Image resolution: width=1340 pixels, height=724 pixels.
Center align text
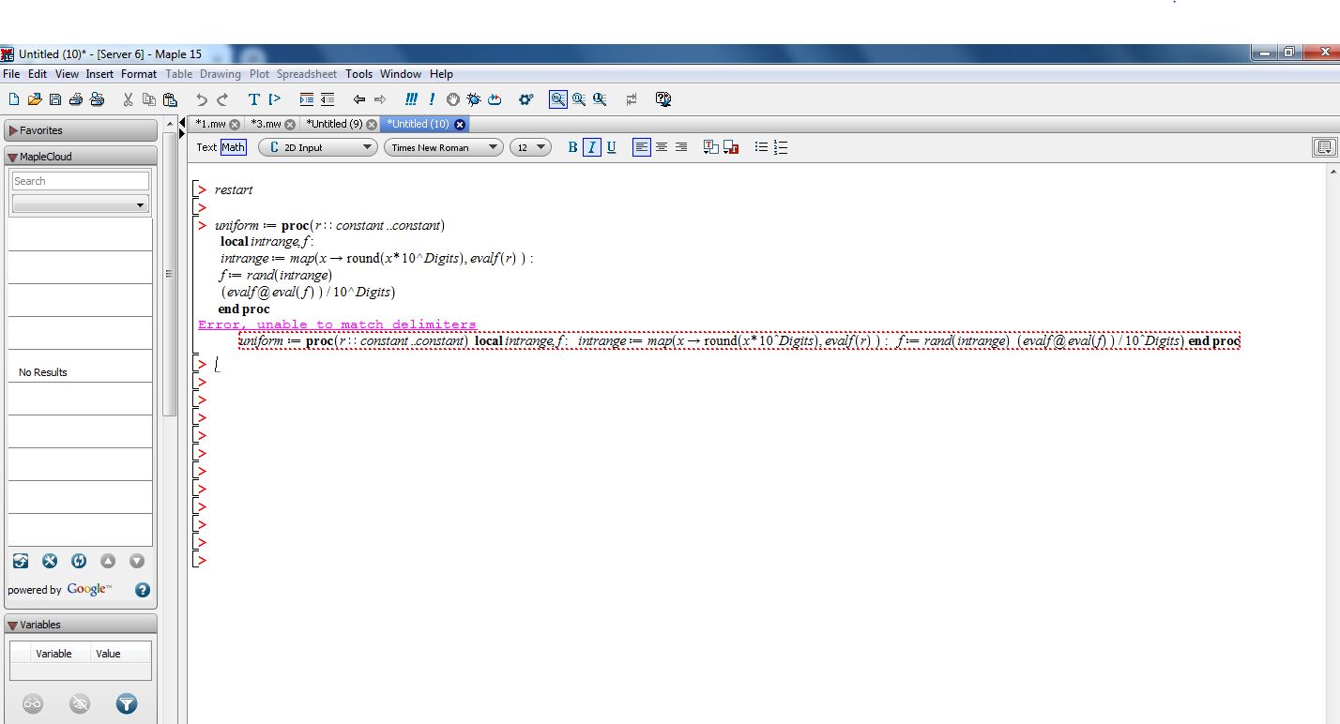tap(662, 147)
